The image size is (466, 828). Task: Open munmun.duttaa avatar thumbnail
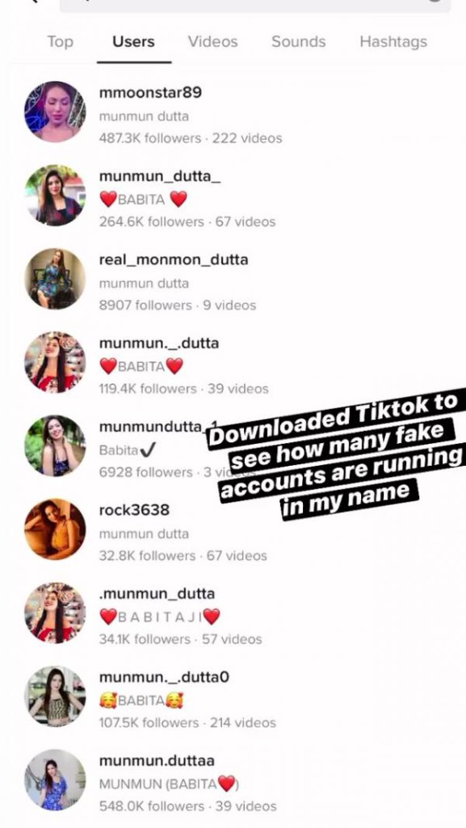coord(55,779)
